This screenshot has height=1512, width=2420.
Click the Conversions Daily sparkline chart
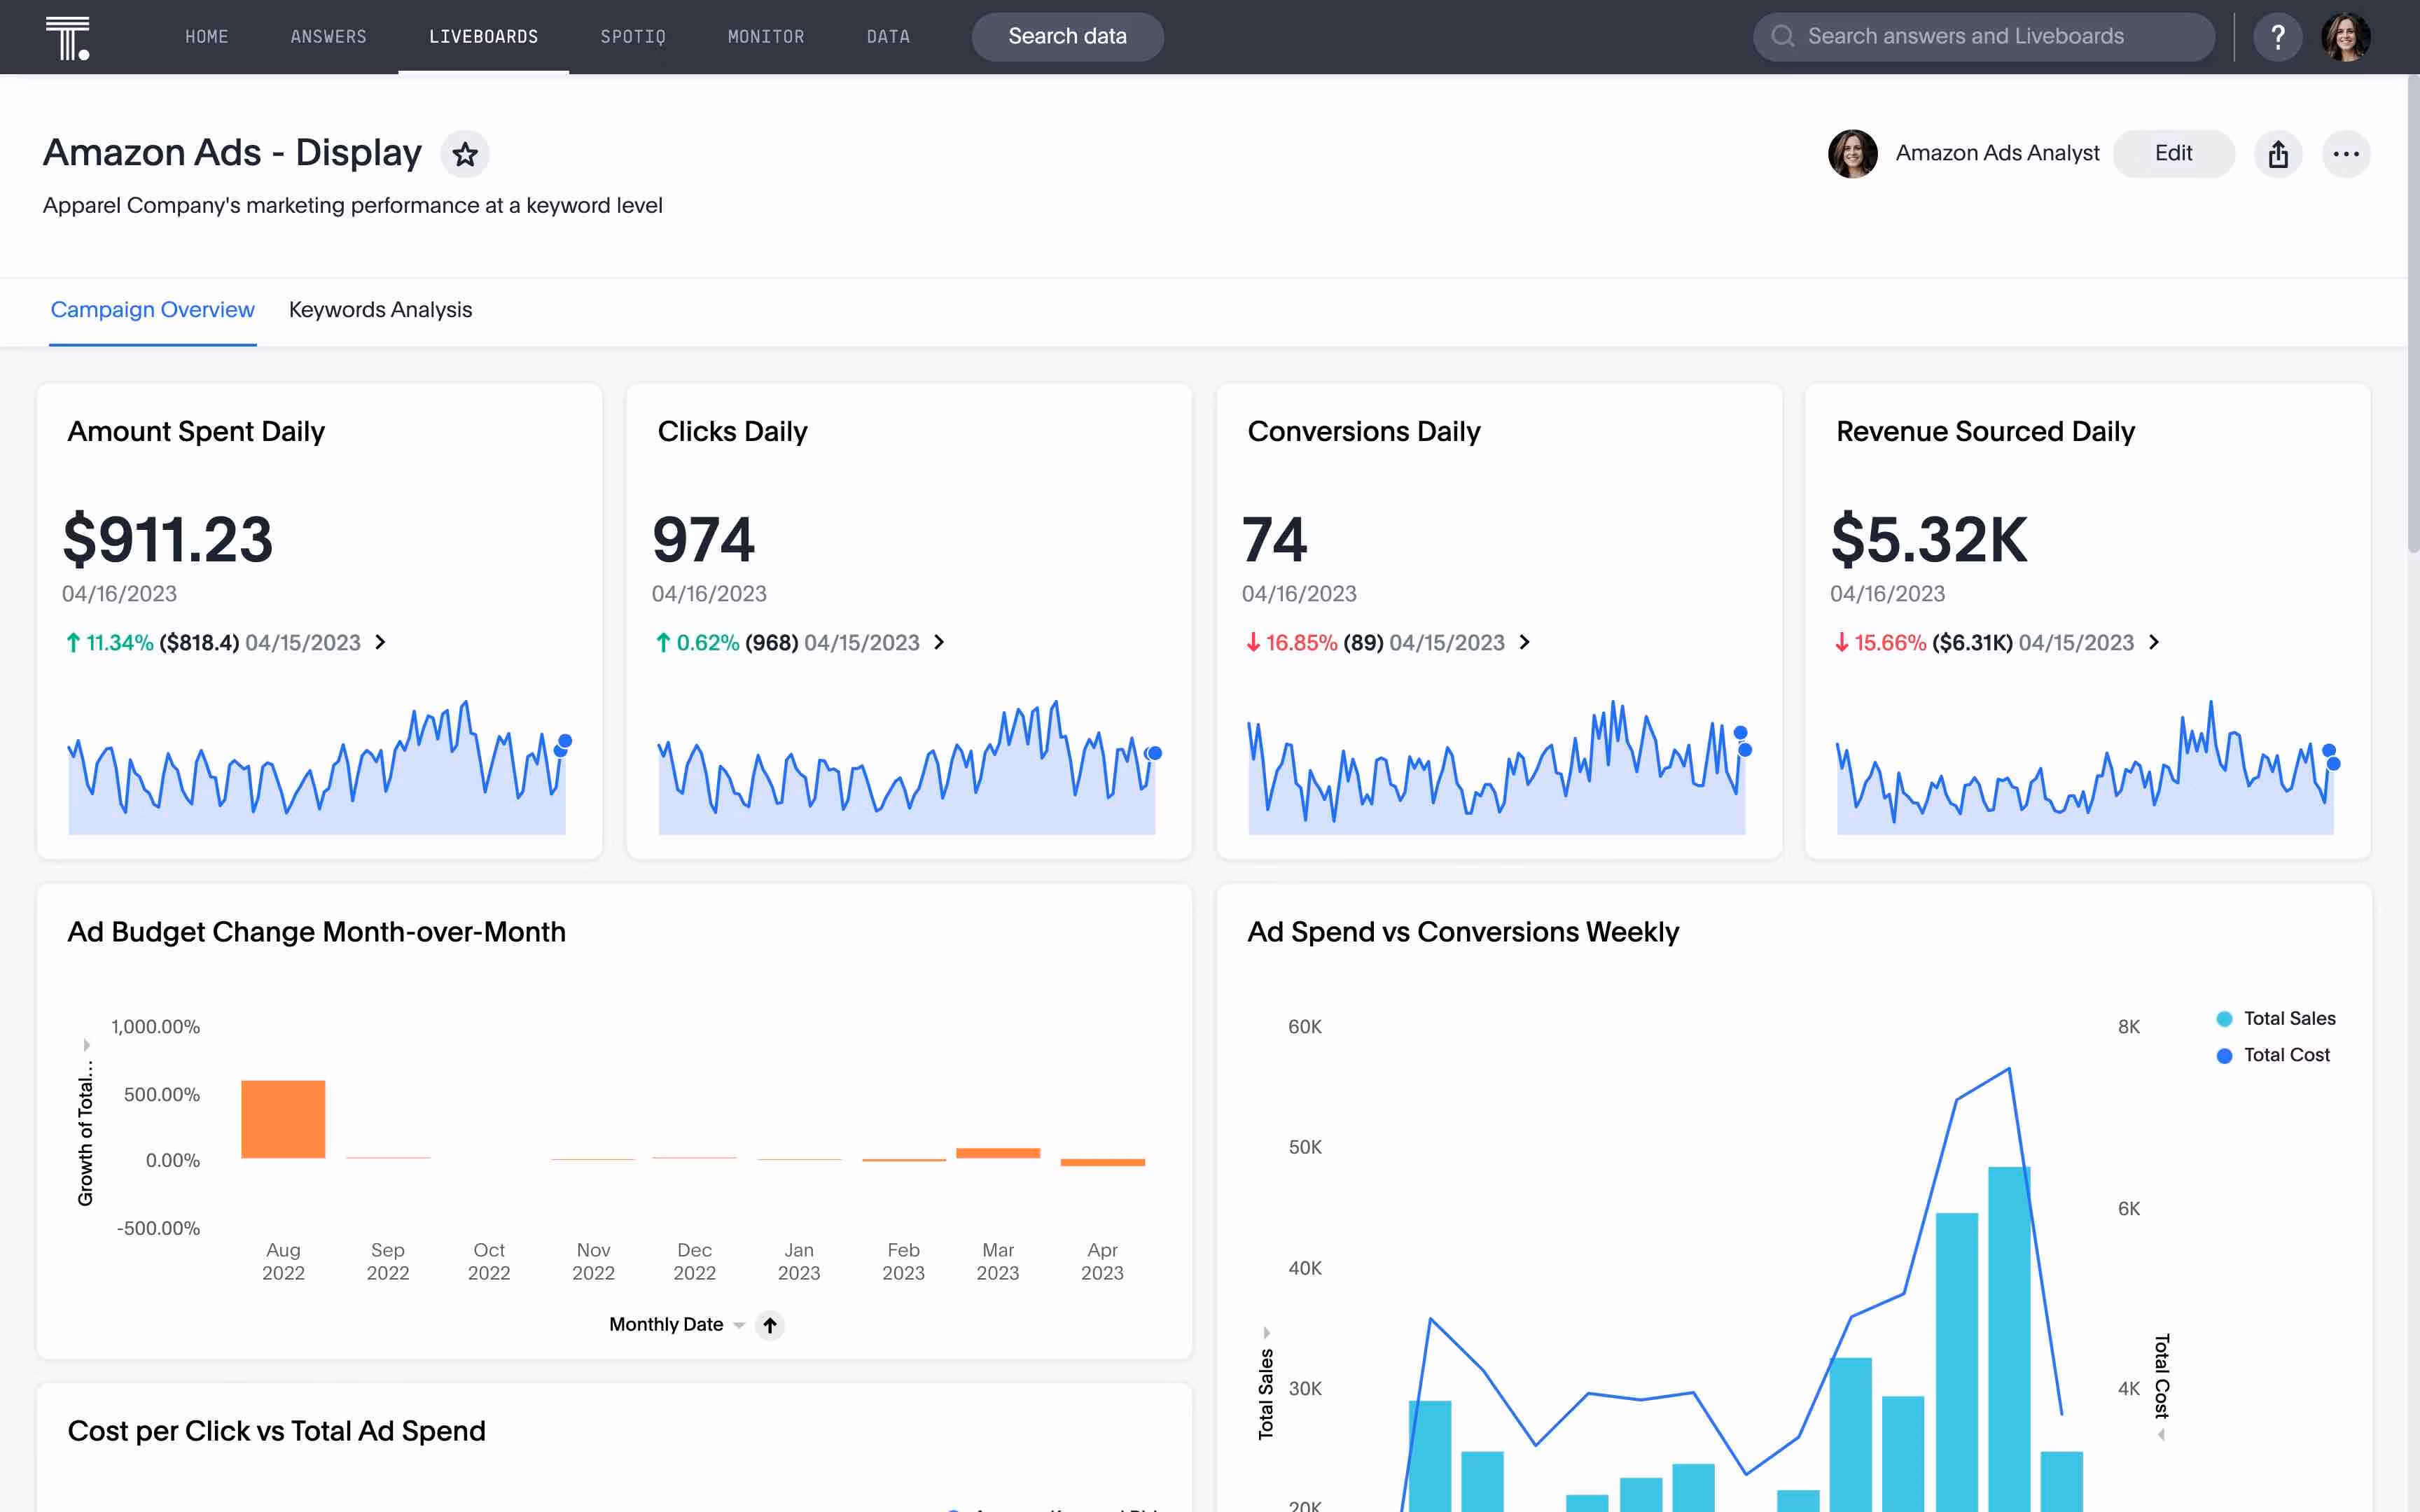1497,767
